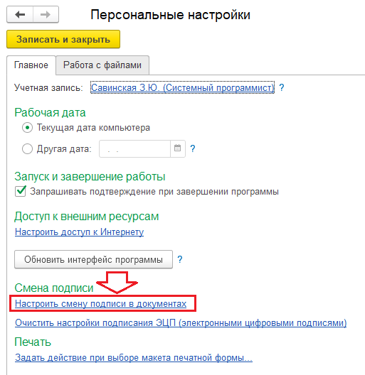Open the calendar picker for Другая дата
The width and height of the screenshot is (365, 375).
pyautogui.click(x=178, y=148)
